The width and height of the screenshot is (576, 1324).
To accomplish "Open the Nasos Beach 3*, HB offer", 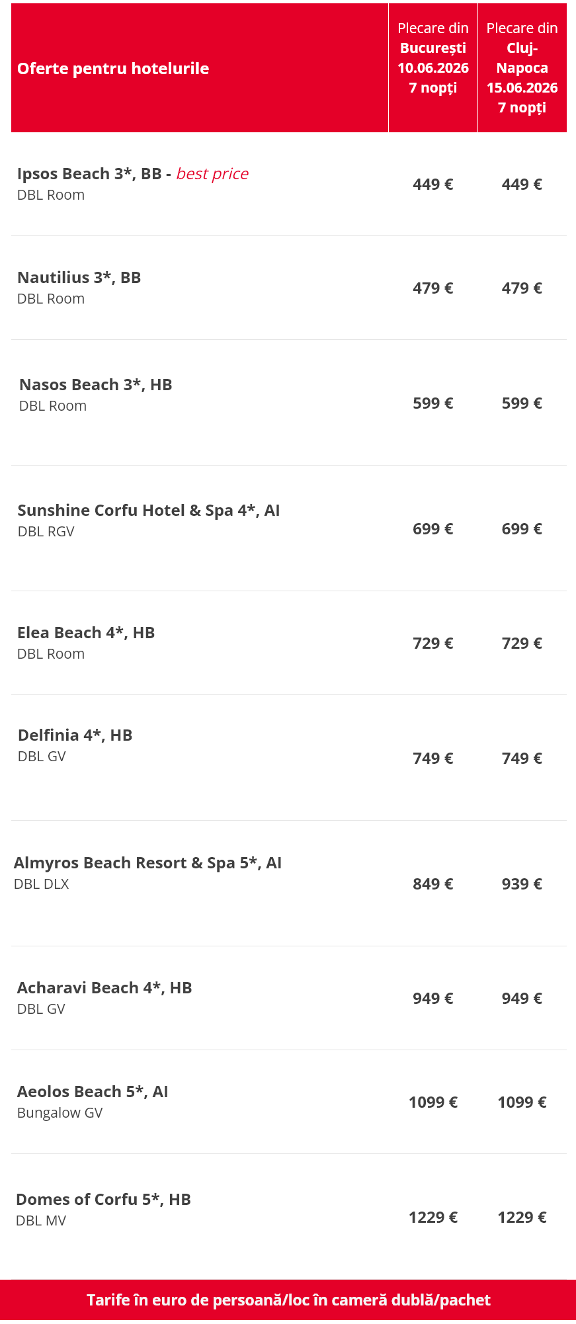I will pyautogui.click(x=95, y=385).
